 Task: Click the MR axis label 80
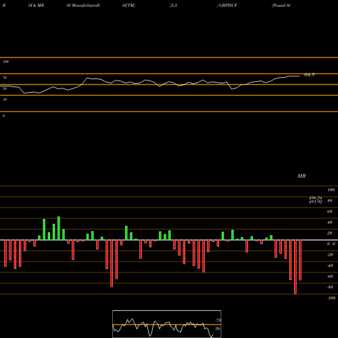[x=329, y=201]
